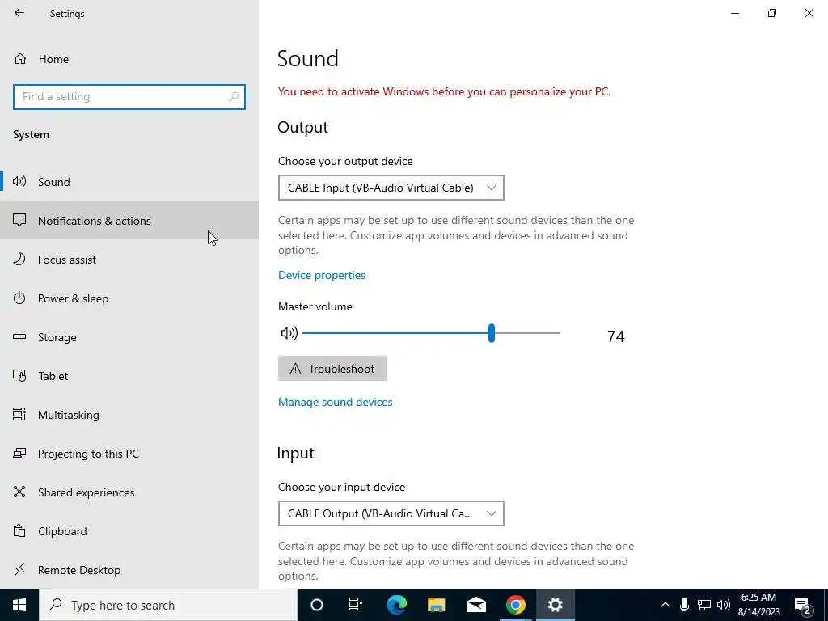
Task: Open Focus assist settings
Action: (129, 260)
